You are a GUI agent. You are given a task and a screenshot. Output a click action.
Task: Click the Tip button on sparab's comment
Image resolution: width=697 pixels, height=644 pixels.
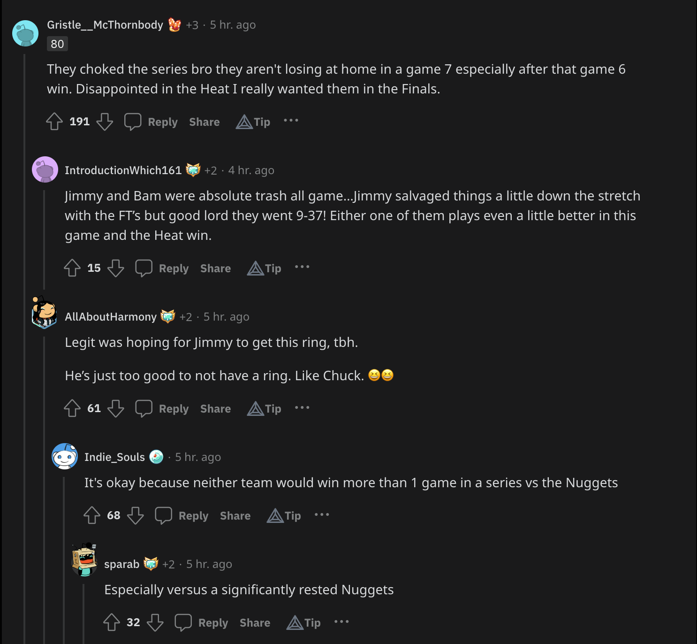click(304, 622)
